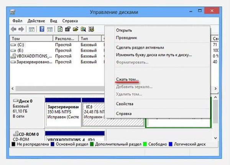This screenshot has height=165, width=230.
Task: Click Зарезервировано 350 МБ NTFS partition block
Action: coord(63,112)
